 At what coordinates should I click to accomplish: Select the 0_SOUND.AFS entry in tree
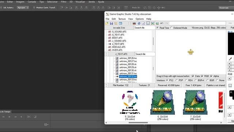point(119,32)
